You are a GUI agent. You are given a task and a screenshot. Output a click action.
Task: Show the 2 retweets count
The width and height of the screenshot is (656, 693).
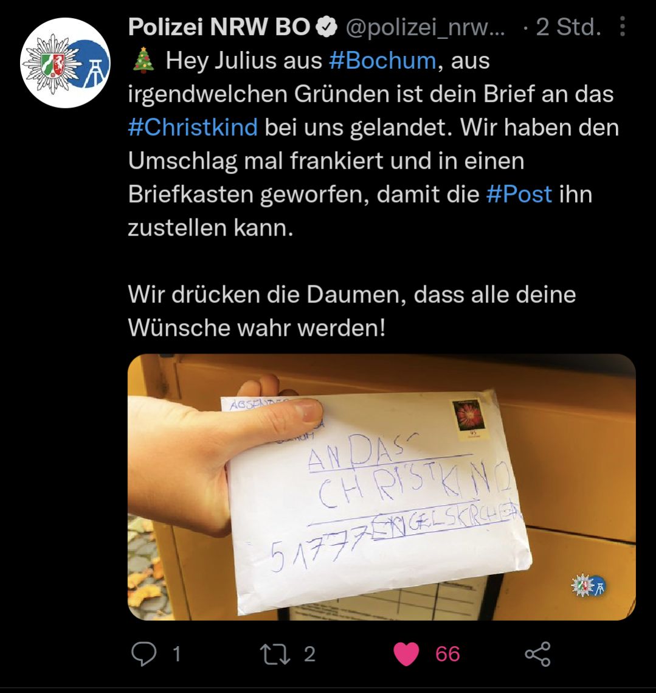click(x=309, y=654)
